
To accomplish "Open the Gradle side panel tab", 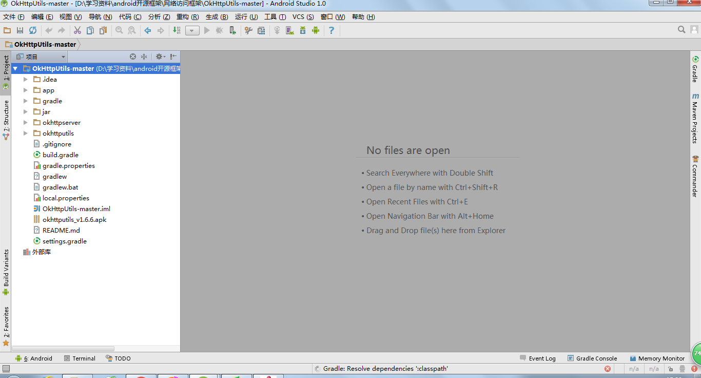I will click(695, 69).
